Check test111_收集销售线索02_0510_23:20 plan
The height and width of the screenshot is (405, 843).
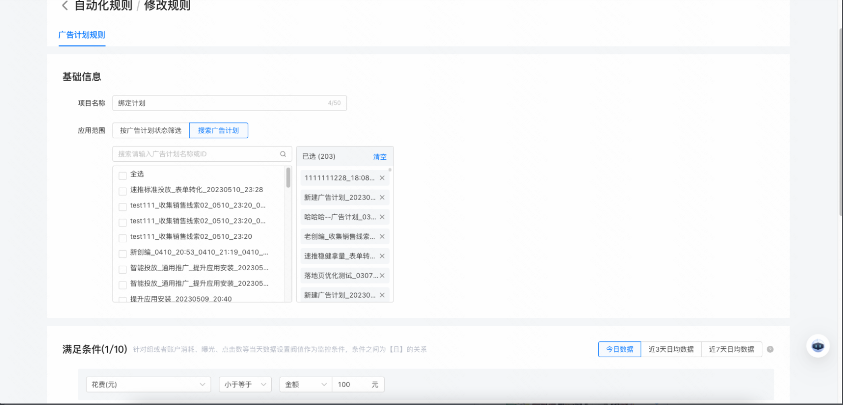(x=122, y=238)
